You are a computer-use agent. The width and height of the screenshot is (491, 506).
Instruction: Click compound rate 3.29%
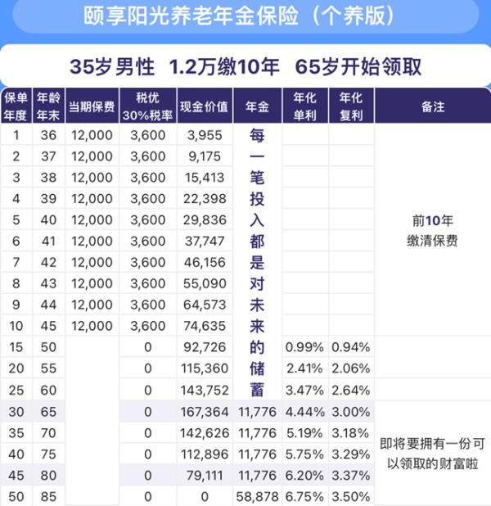351,454
